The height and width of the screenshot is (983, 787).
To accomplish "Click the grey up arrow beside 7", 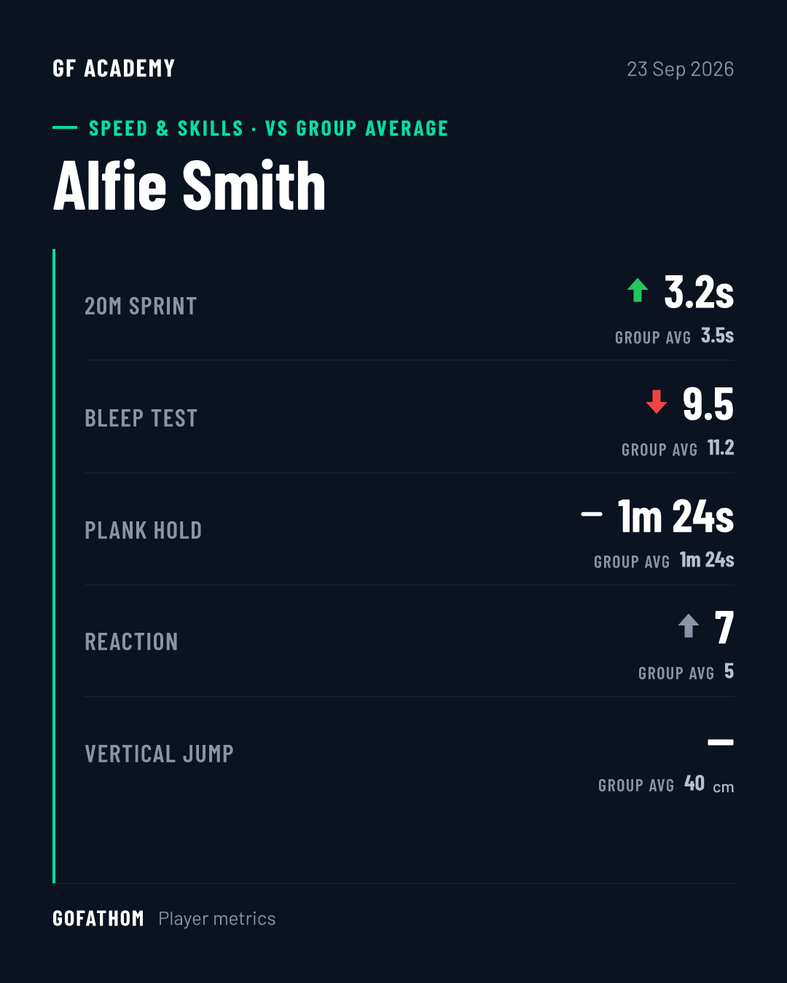I will click(689, 625).
